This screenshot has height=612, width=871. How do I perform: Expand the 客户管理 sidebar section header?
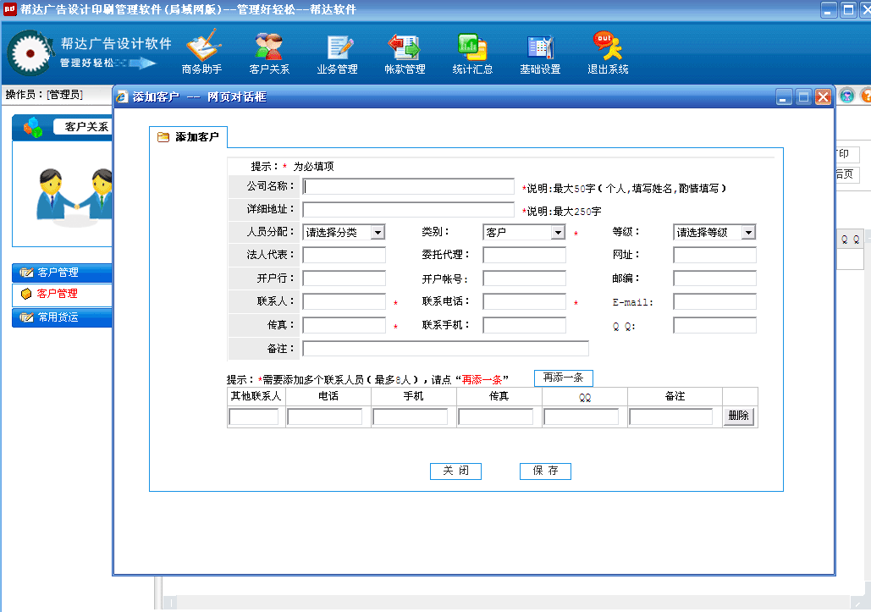(x=63, y=272)
